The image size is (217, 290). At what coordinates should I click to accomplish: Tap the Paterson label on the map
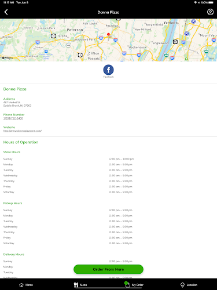coord(75,30)
